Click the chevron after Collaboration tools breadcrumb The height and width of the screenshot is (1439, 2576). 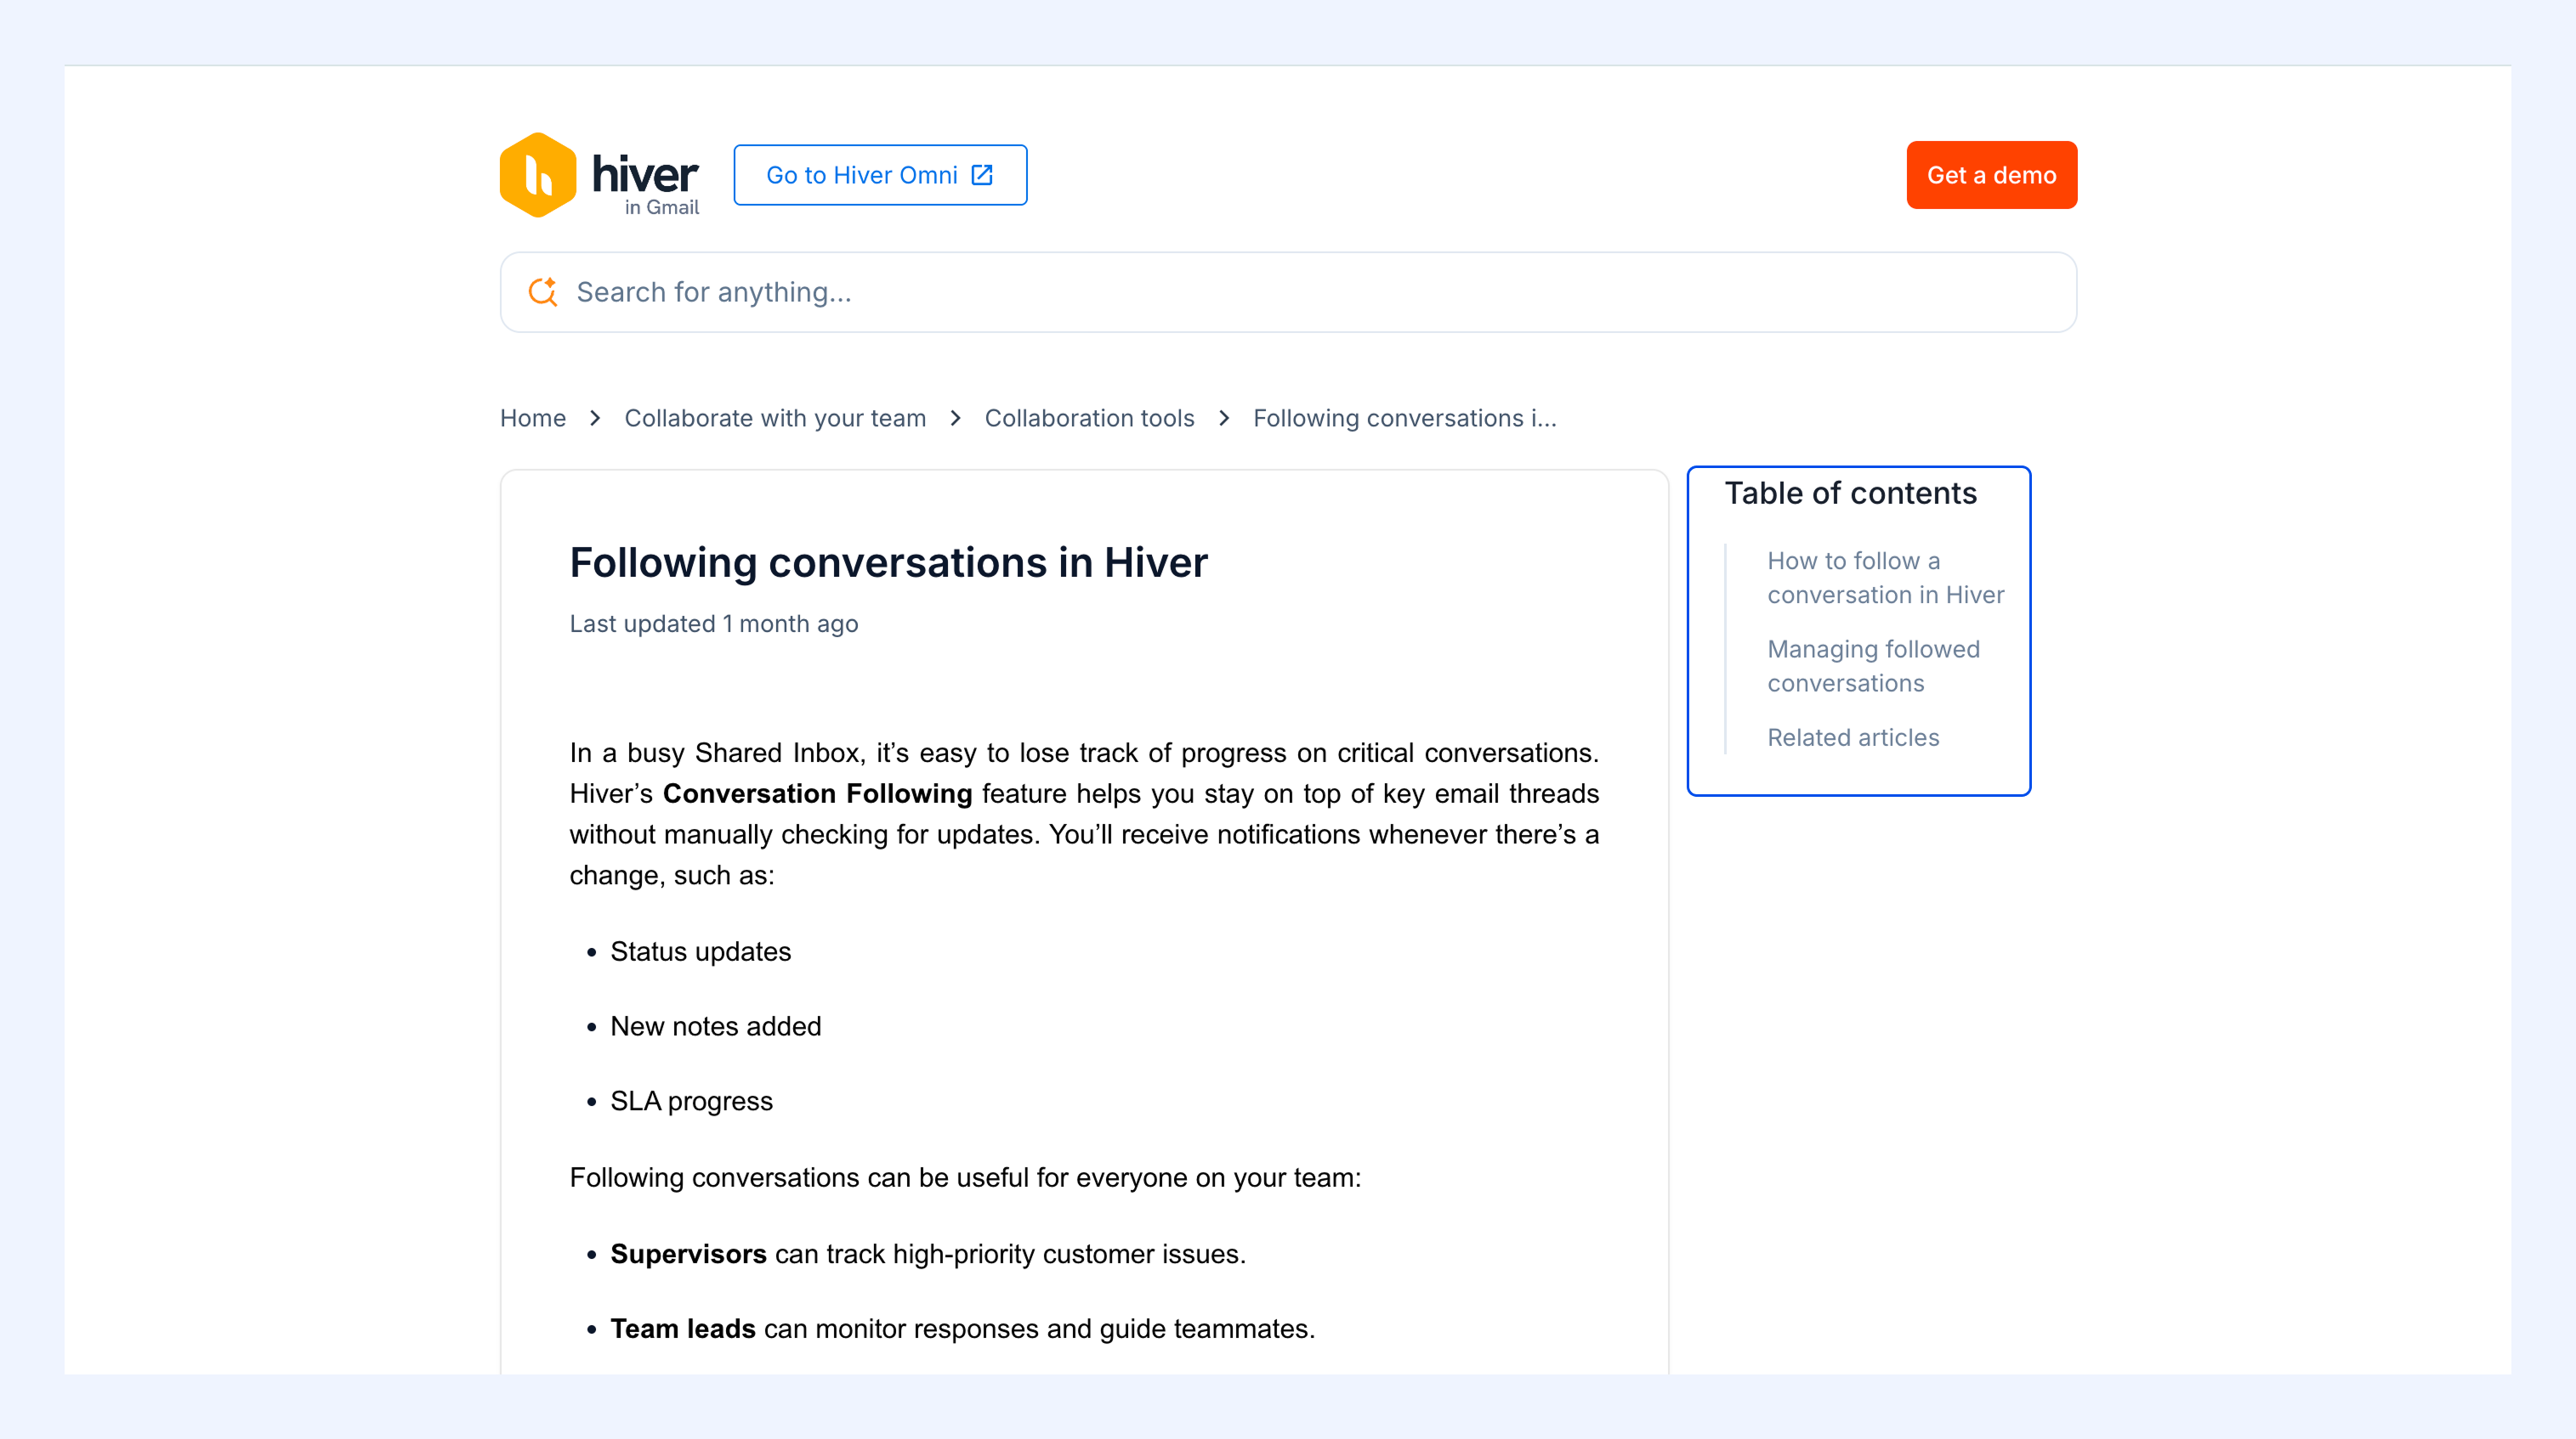[x=1224, y=418]
